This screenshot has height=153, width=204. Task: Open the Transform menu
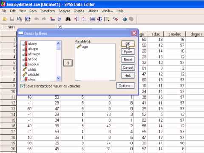coord(48,11)
